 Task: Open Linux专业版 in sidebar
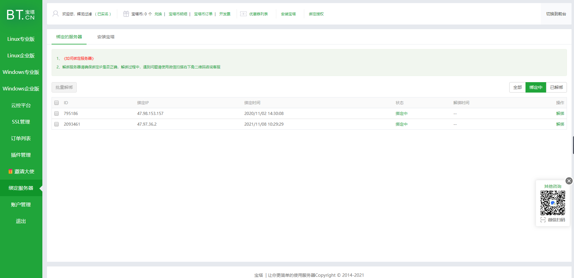(x=21, y=39)
